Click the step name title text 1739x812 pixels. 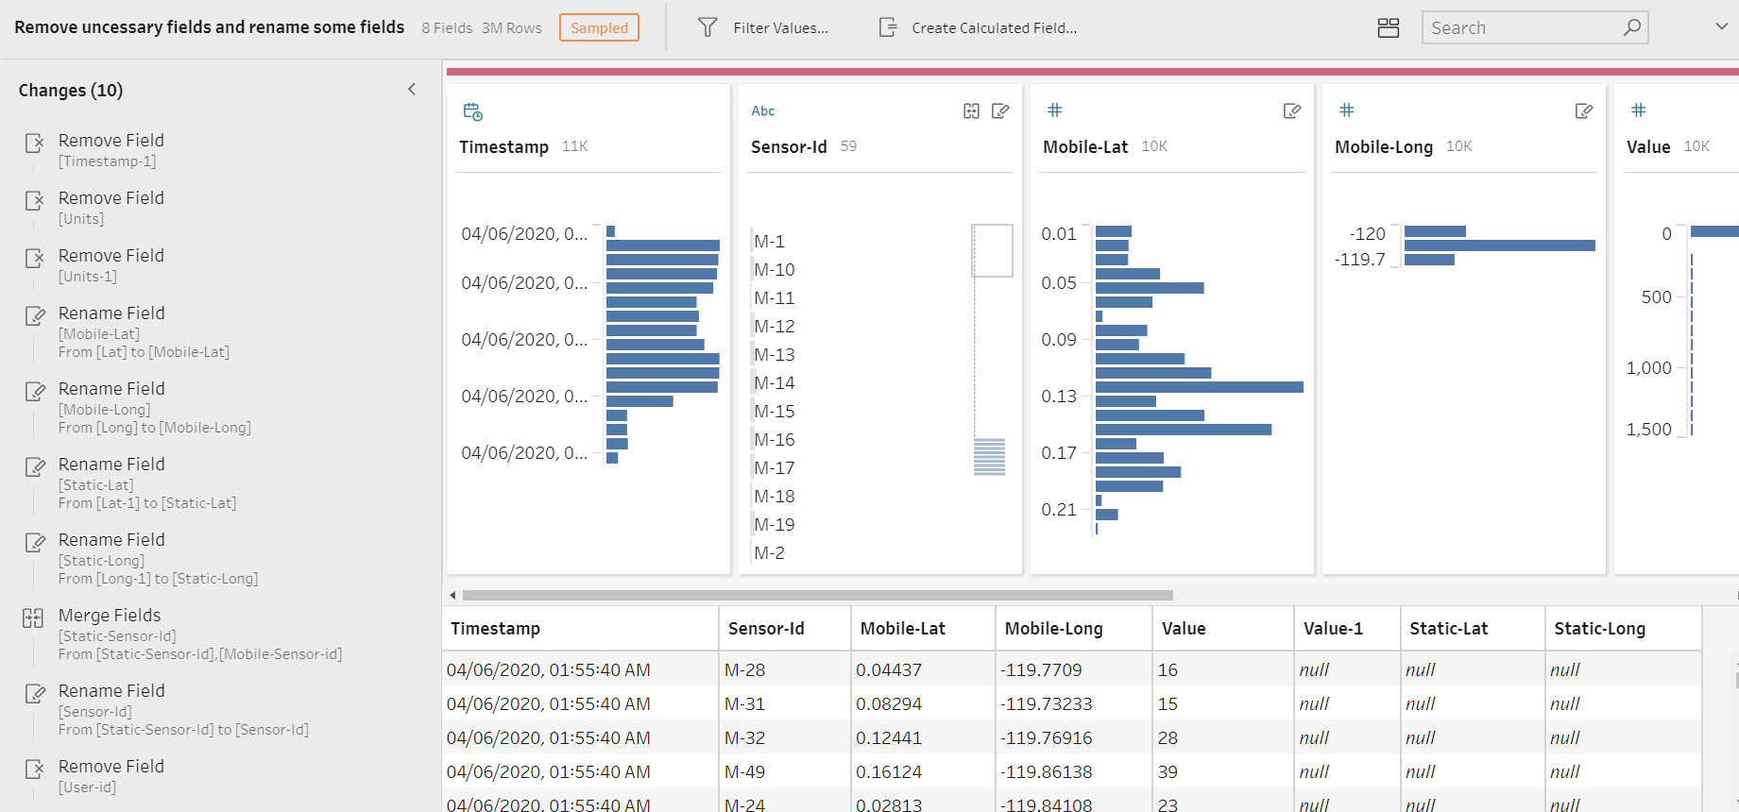point(210,27)
